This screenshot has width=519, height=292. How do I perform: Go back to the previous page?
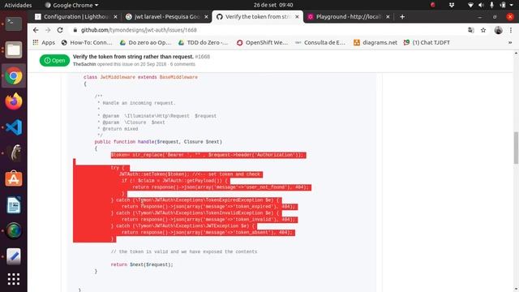[x=36, y=30]
